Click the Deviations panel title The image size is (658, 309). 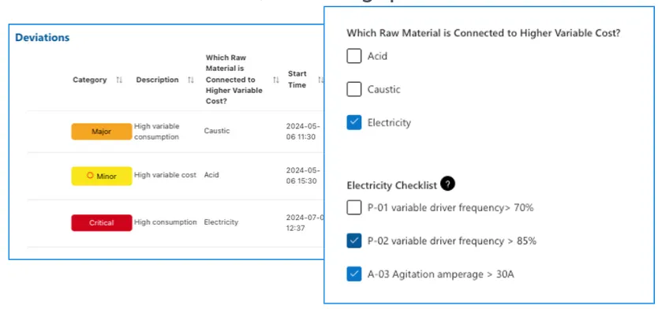point(43,37)
